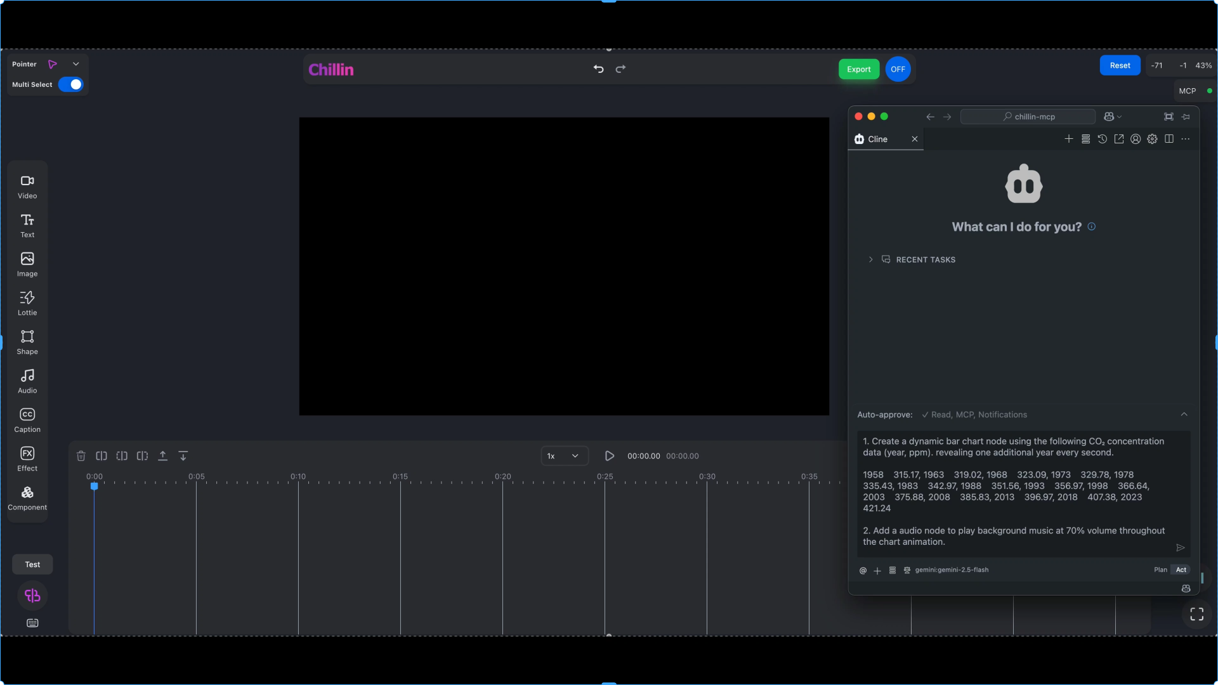The width and height of the screenshot is (1218, 685).
Task: Switch Cline to Plan mode
Action: tap(1160, 570)
